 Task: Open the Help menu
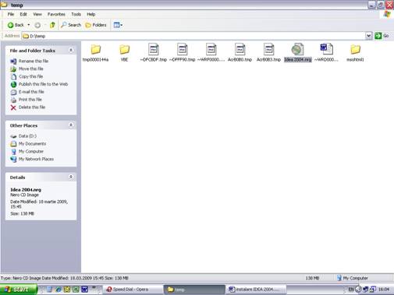91,14
